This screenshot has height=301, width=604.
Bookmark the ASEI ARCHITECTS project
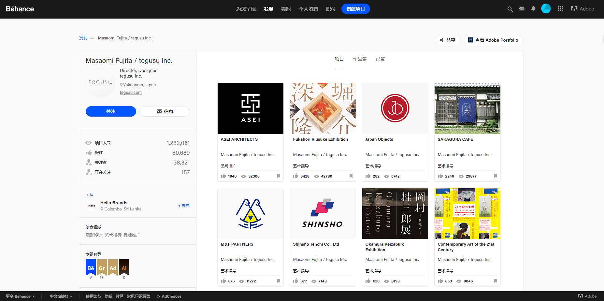click(279, 176)
